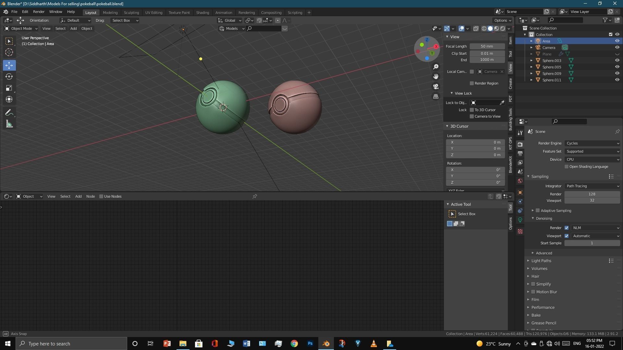Enable Camera to View checkbox
Viewport: 623px width, 350px height.
[472, 116]
